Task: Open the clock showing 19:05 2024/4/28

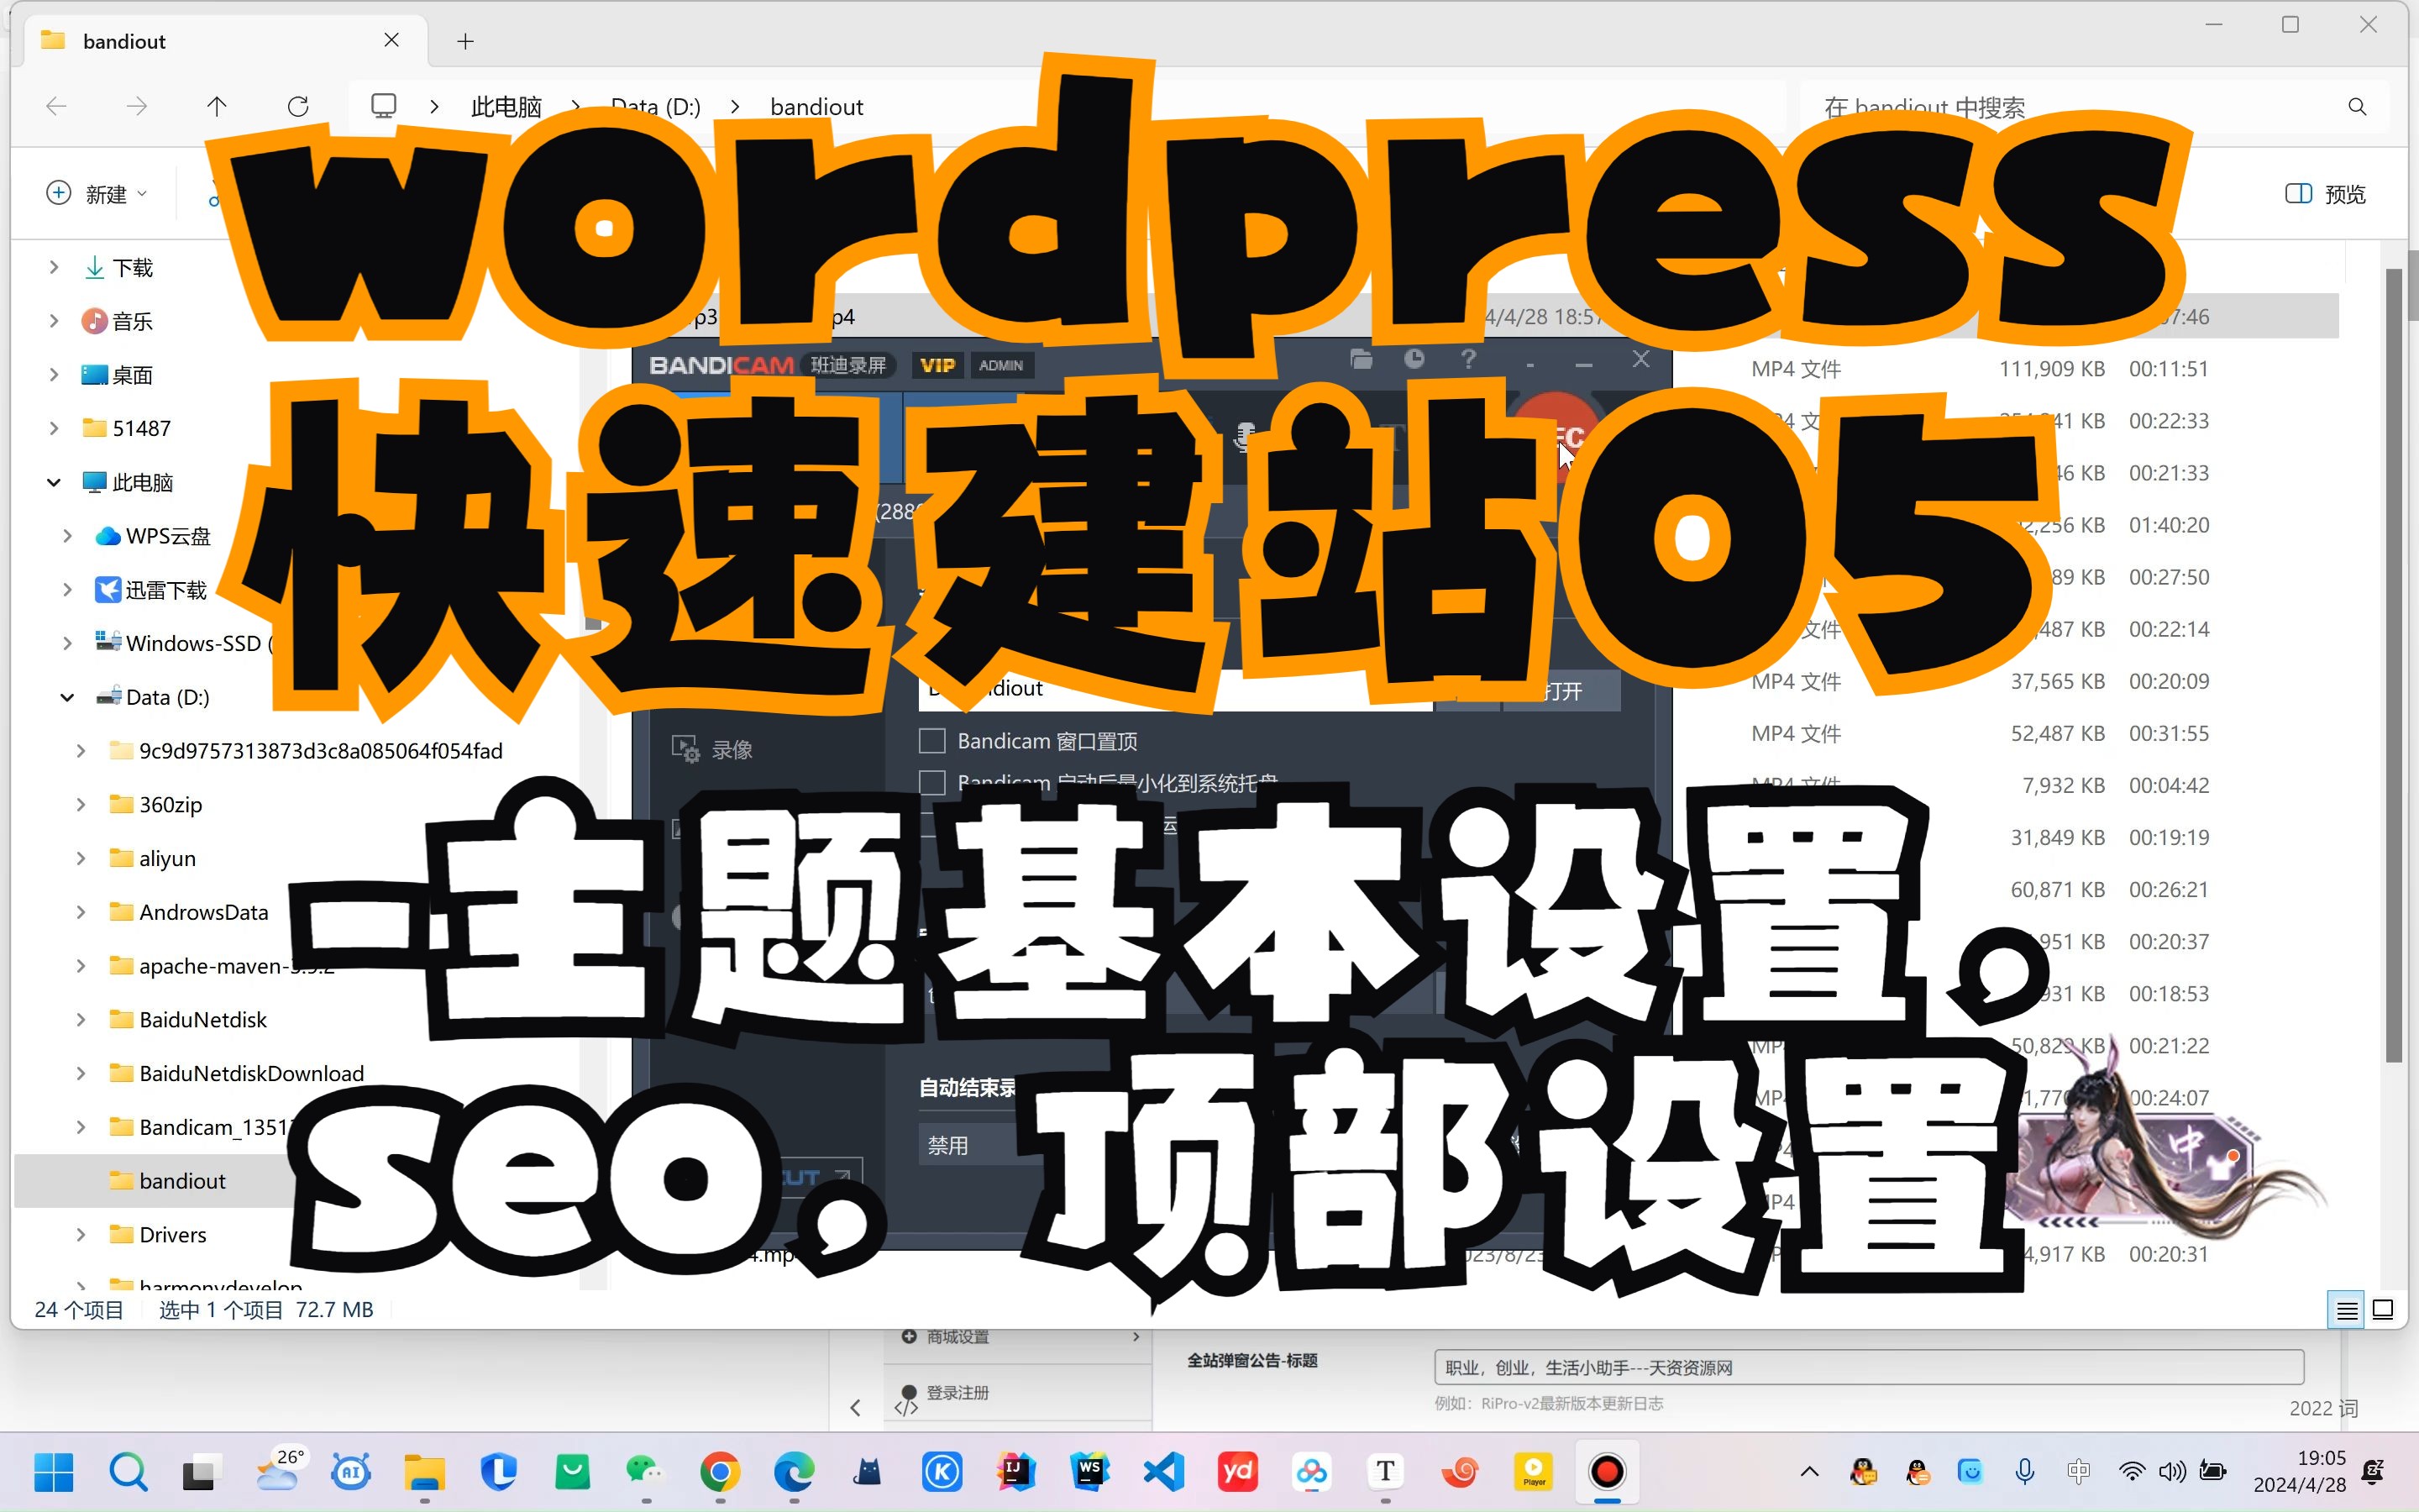Action: click(x=2299, y=1471)
